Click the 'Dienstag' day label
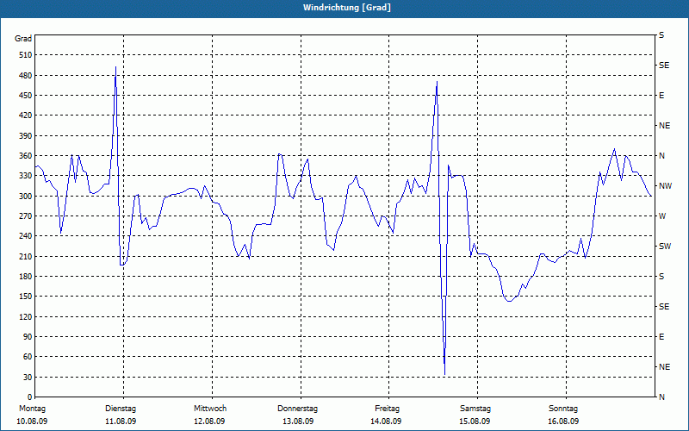Screen dimensions: 689x431 click(121, 409)
